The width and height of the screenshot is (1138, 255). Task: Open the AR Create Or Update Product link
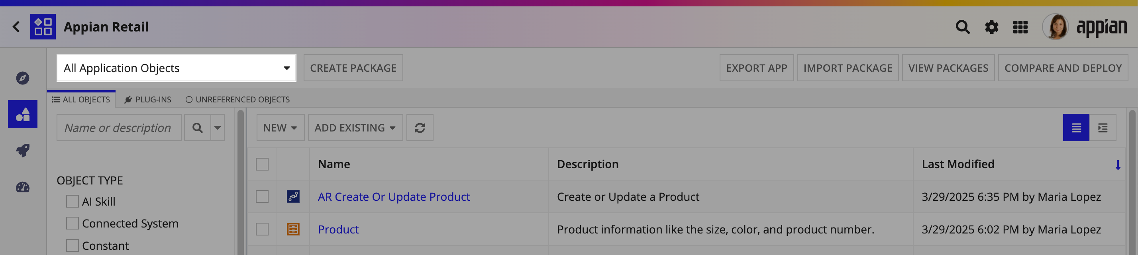(394, 197)
